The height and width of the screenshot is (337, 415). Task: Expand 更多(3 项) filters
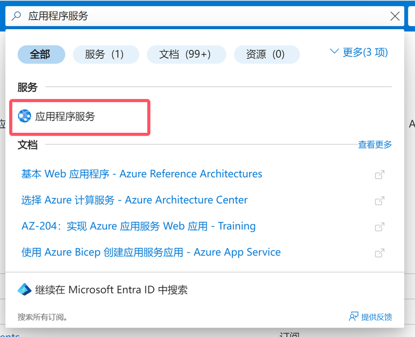pos(359,52)
